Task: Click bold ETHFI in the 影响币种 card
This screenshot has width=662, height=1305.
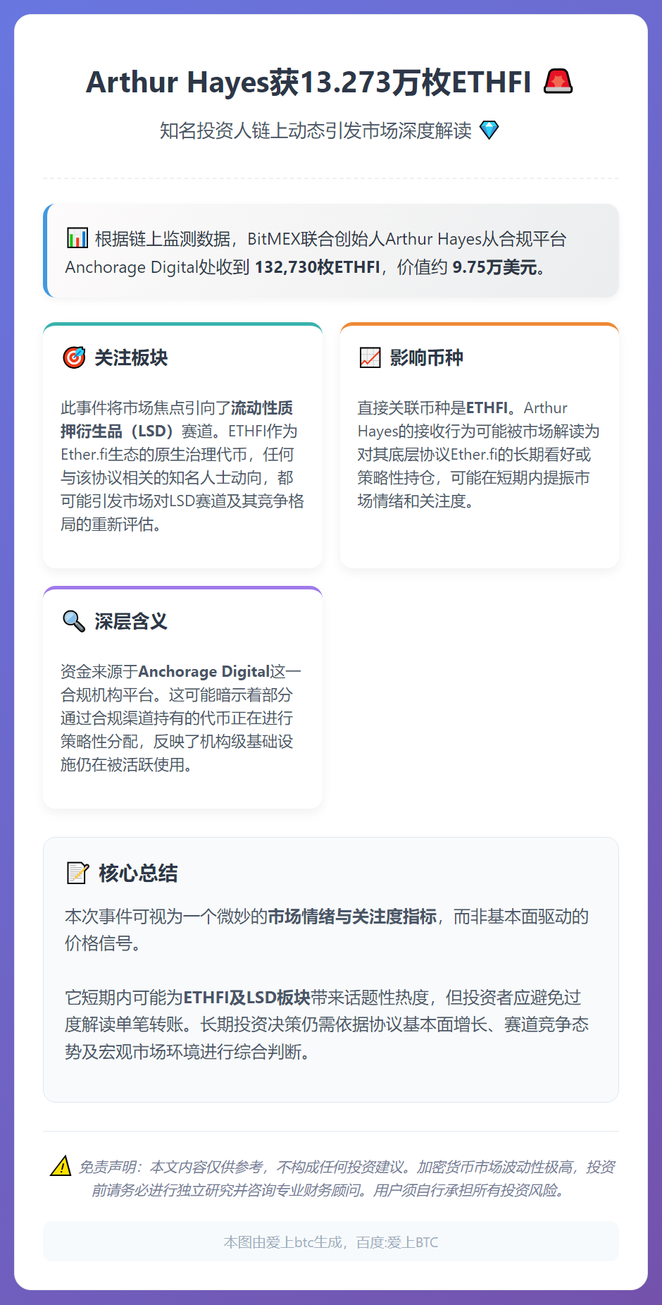Action: click(x=487, y=408)
